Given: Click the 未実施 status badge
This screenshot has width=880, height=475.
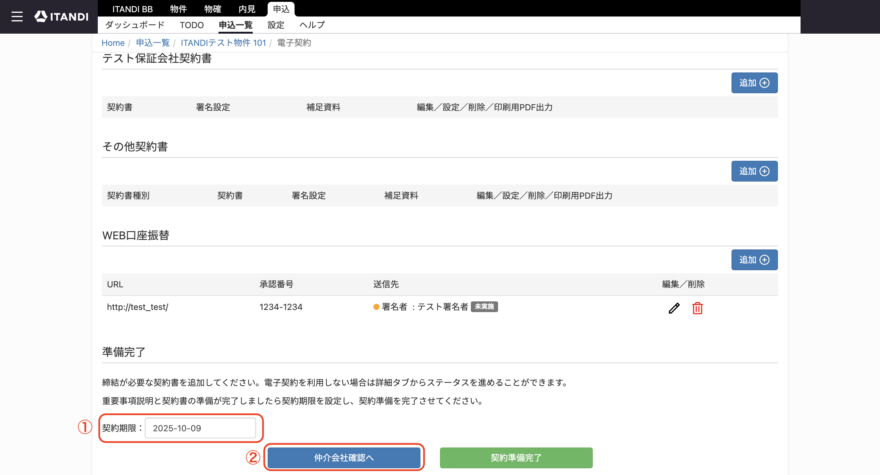Looking at the screenshot, I should pyautogui.click(x=484, y=307).
